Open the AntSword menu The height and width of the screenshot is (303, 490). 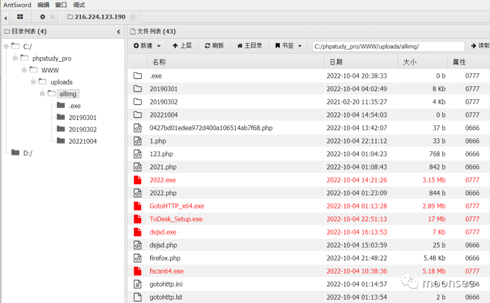[17, 5]
